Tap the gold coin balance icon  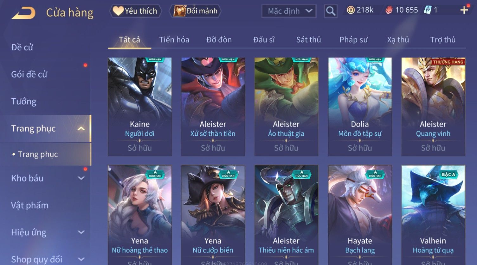pyautogui.click(x=351, y=10)
